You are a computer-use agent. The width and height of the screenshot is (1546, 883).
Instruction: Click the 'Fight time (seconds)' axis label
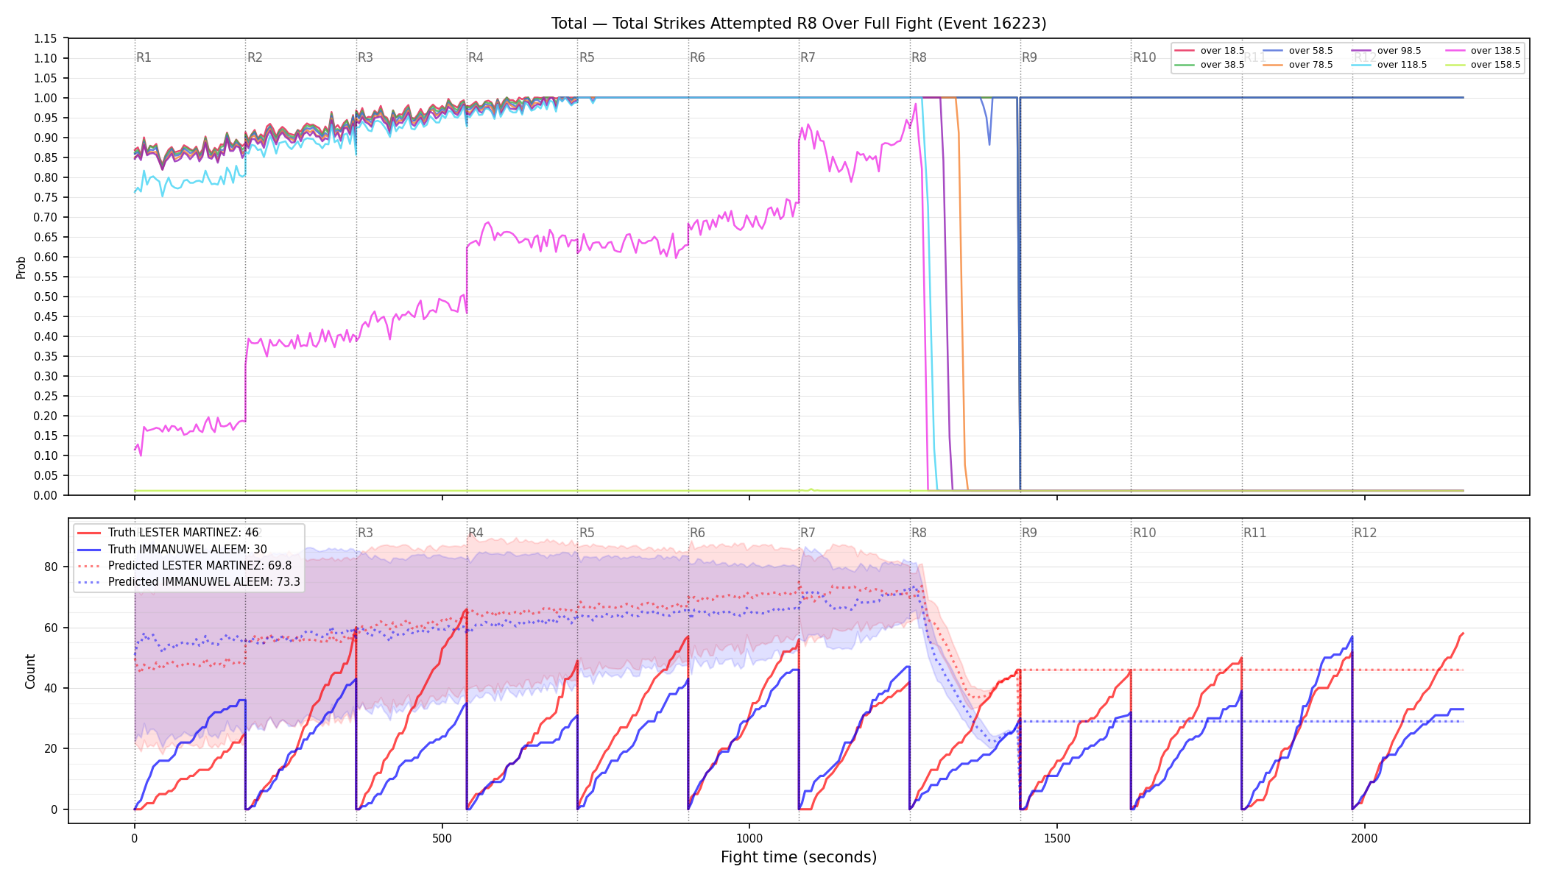799,857
